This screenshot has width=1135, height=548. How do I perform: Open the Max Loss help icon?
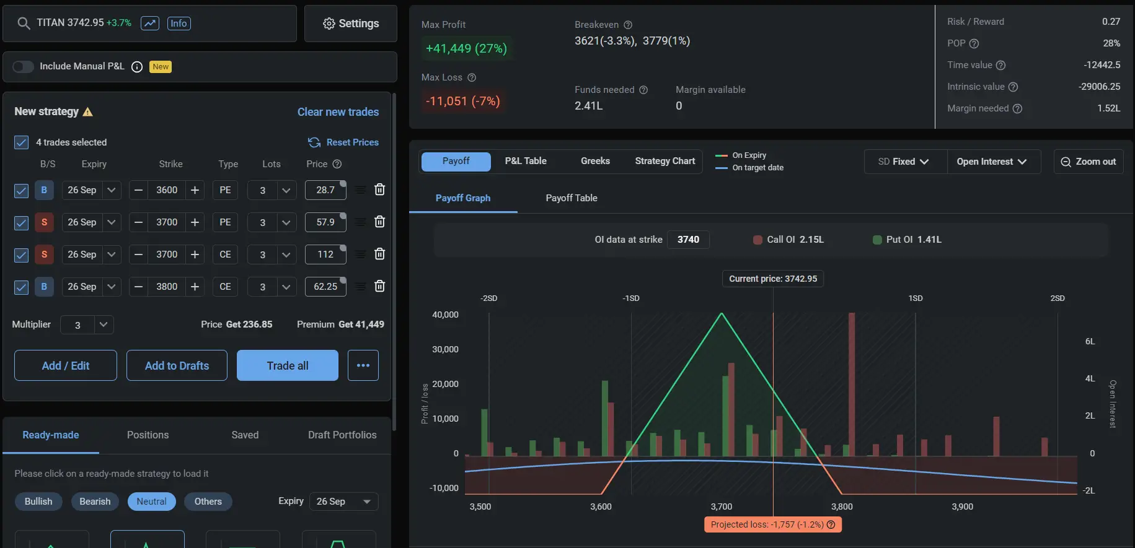tap(472, 77)
